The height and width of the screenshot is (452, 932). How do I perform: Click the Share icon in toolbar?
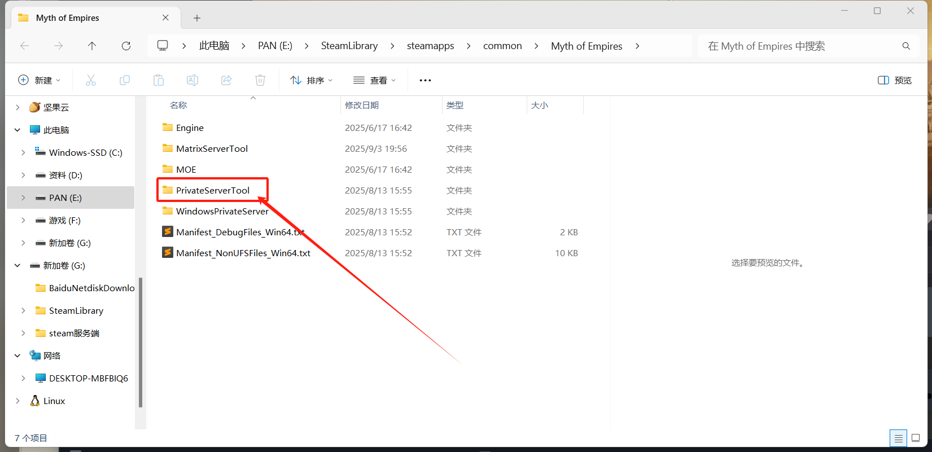tap(226, 80)
